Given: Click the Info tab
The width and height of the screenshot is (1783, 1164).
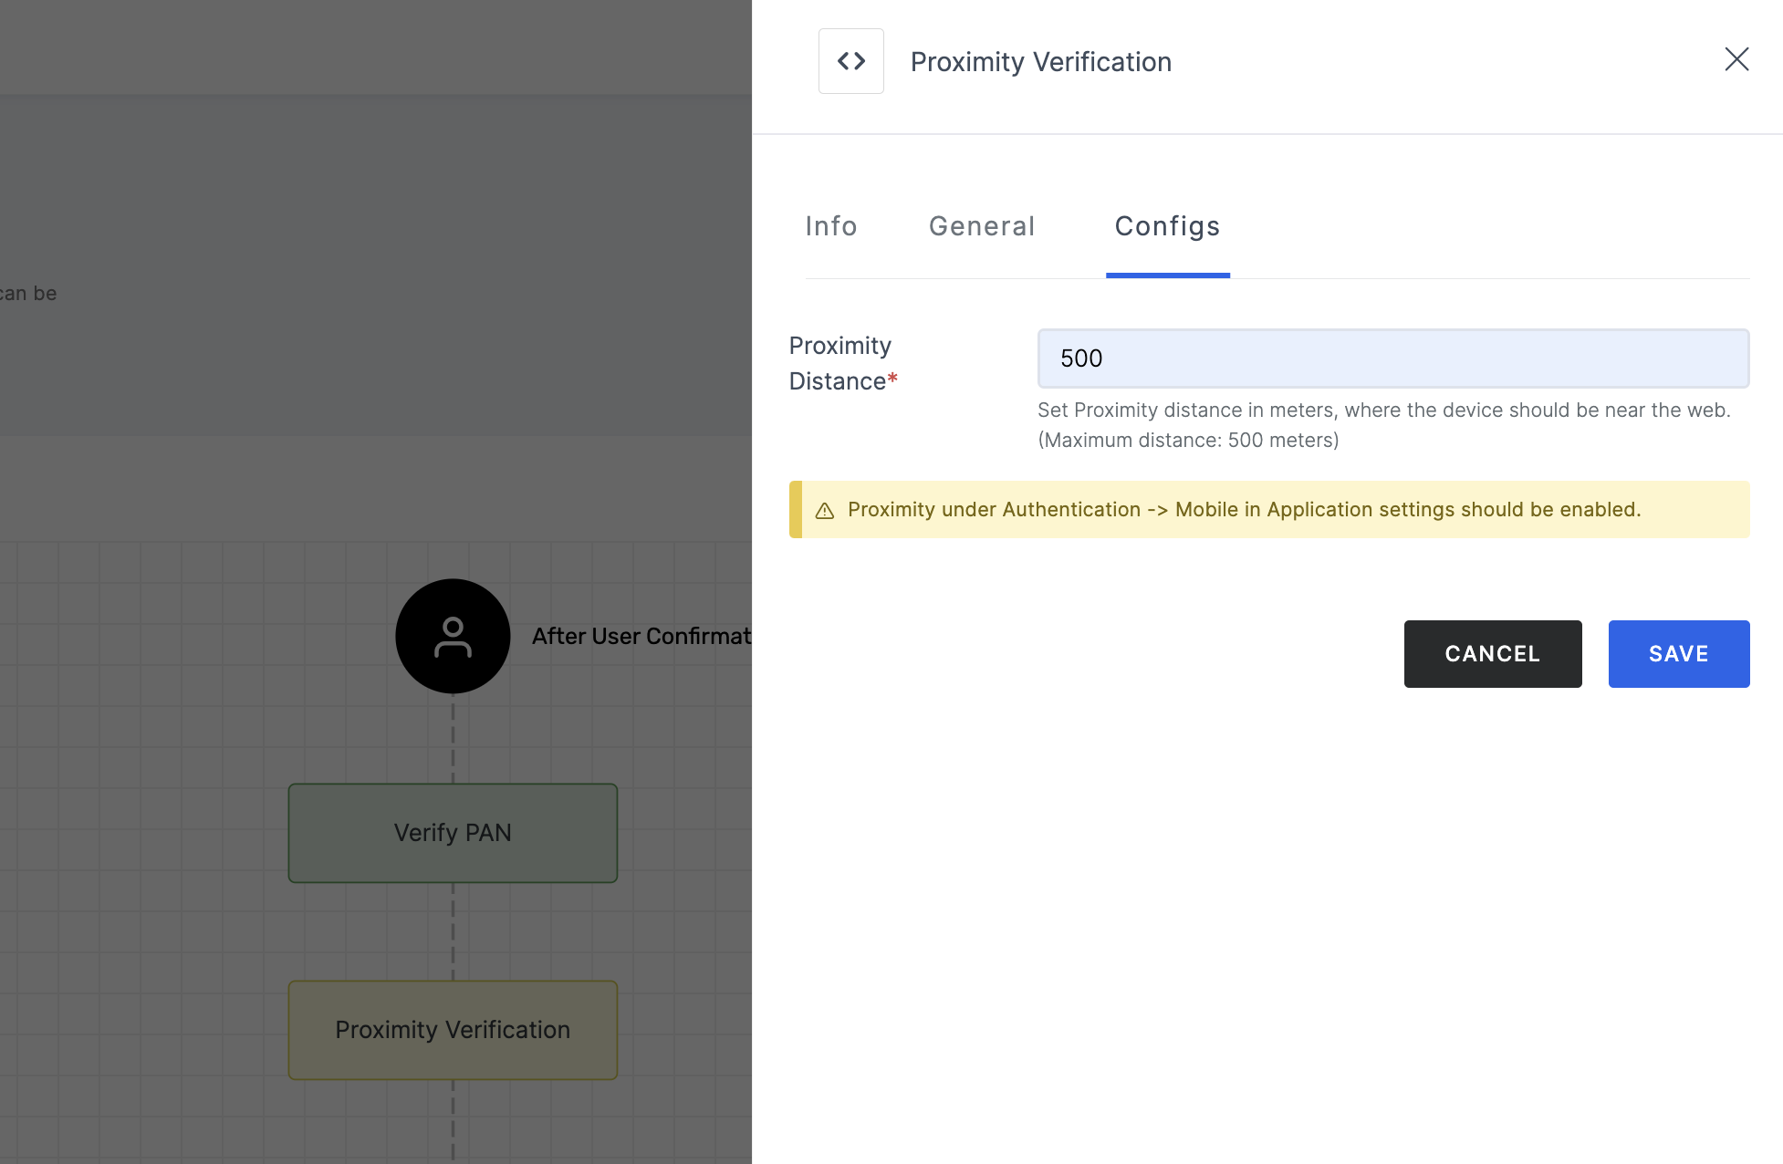Looking at the screenshot, I should point(831,224).
